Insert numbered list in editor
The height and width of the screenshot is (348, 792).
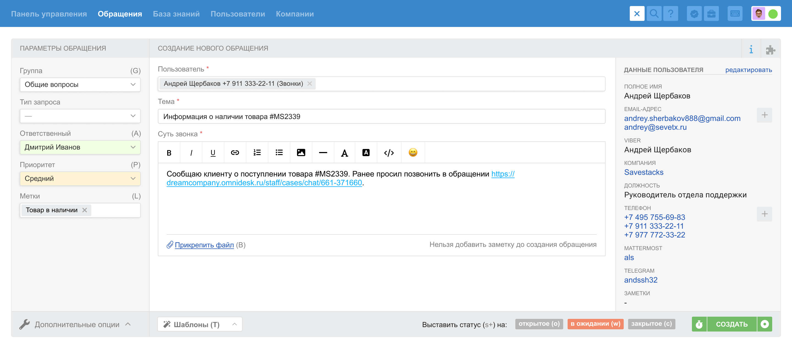[257, 153]
